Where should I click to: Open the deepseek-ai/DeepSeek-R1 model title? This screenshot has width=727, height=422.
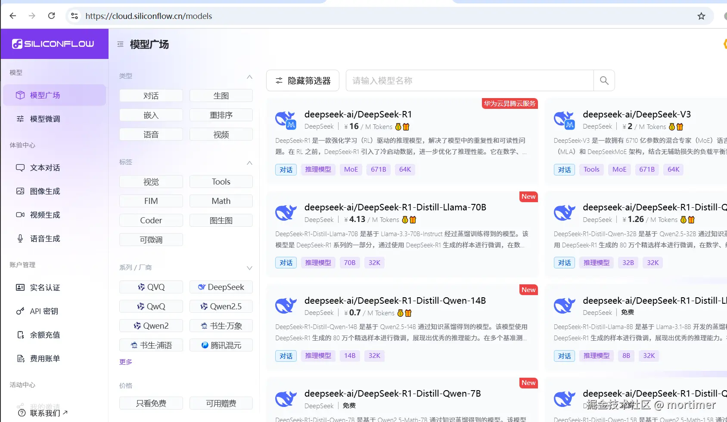[358, 114]
